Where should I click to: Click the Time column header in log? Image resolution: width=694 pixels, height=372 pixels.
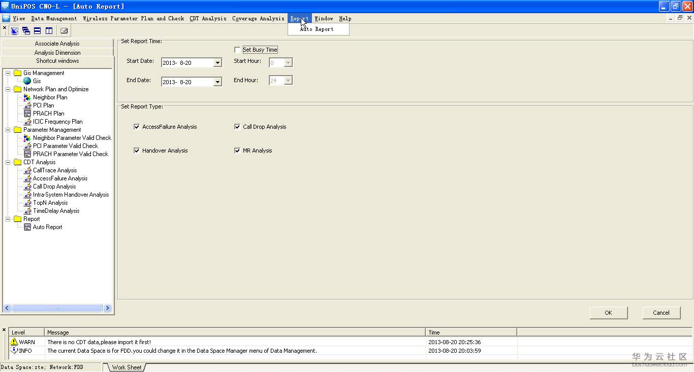click(471, 332)
